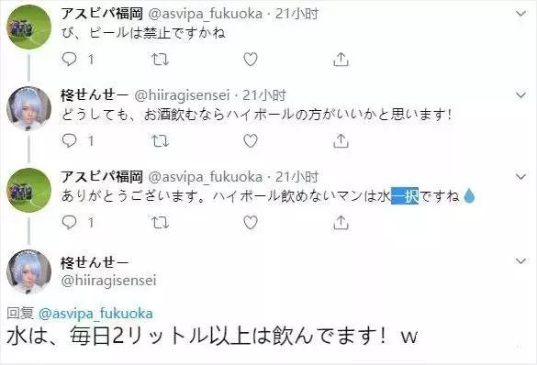Share the highball recommendation tweet

pos(341,140)
